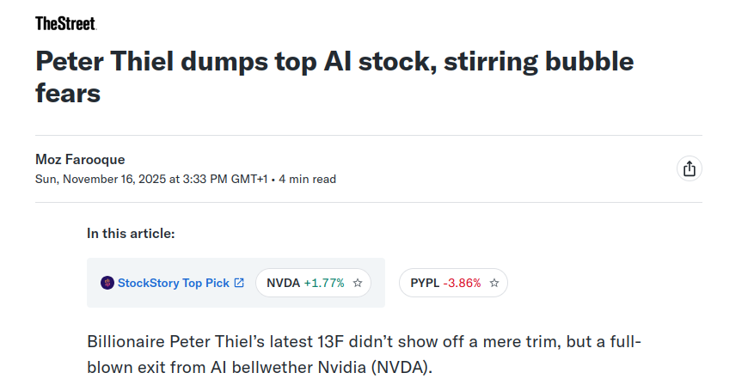The width and height of the screenshot is (754, 385).
Task: Click the Peter Thiel article headline
Action: coord(334,76)
